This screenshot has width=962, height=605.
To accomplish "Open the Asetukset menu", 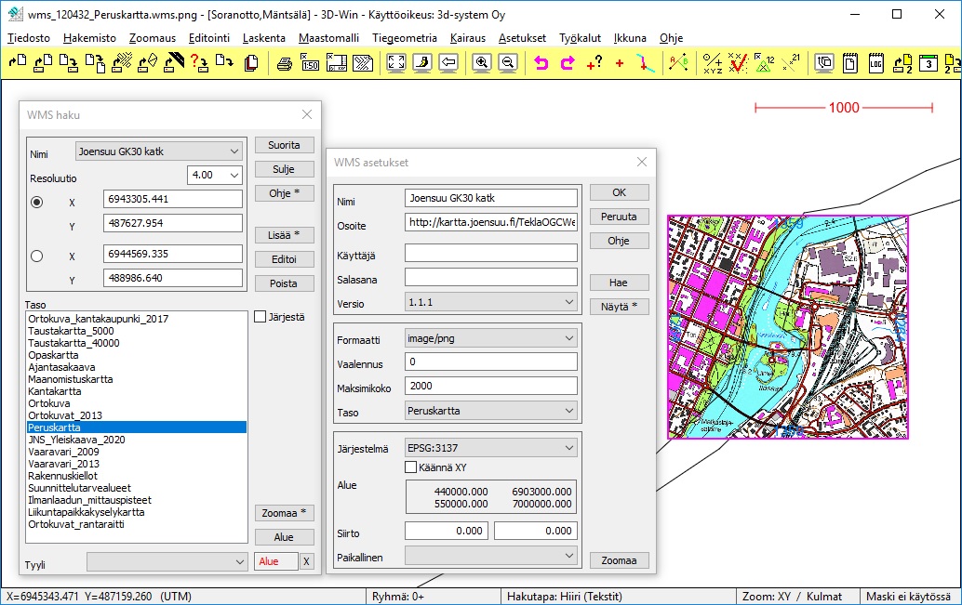I will pyautogui.click(x=522, y=38).
